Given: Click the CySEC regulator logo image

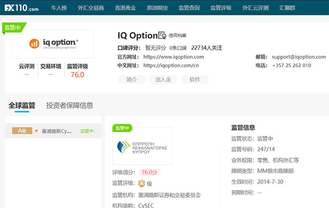Looking at the screenshot, I should (142, 146).
